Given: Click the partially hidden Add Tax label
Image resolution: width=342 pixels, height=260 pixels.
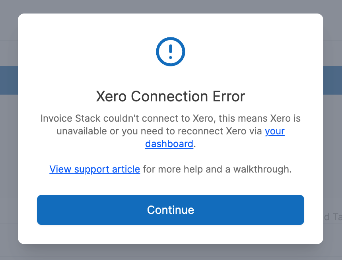Looking at the screenshot, I should [334, 217].
